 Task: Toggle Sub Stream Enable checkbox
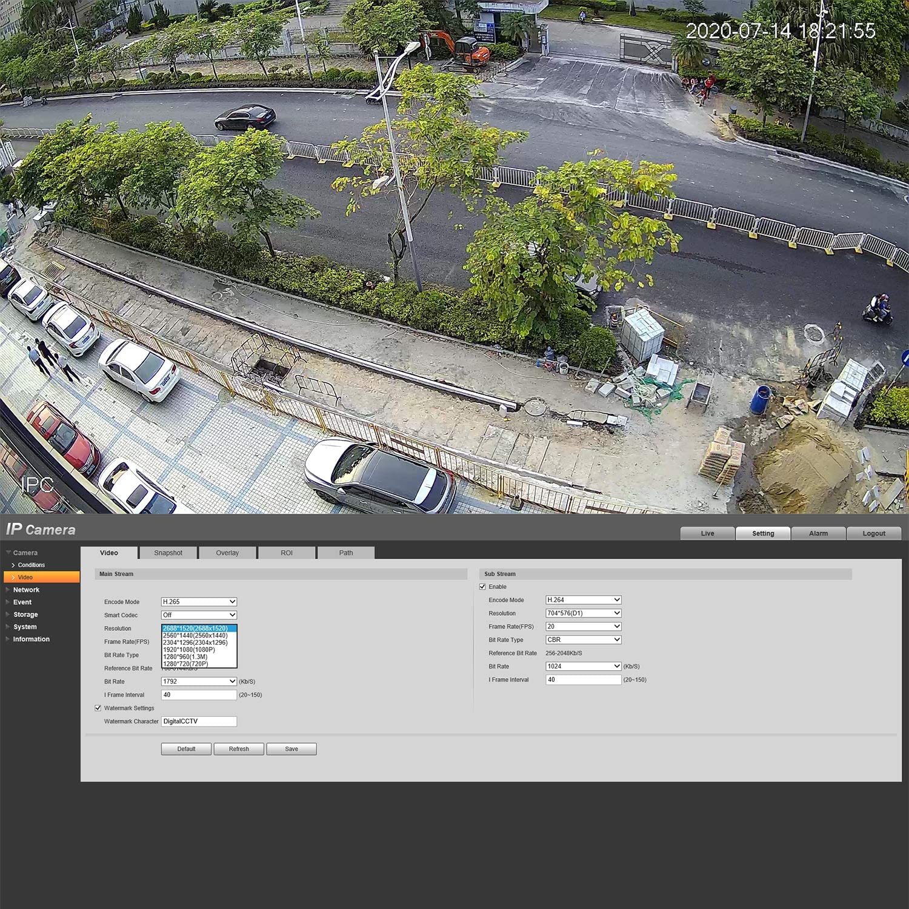tap(482, 587)
